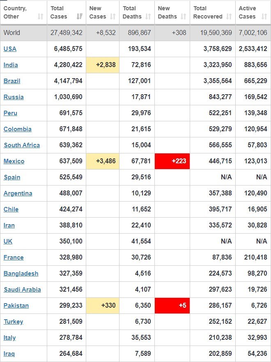Viewport: 271px width, 362px height.
Task: Click sort icon in Total Deaths column
Action: point(148,16)
